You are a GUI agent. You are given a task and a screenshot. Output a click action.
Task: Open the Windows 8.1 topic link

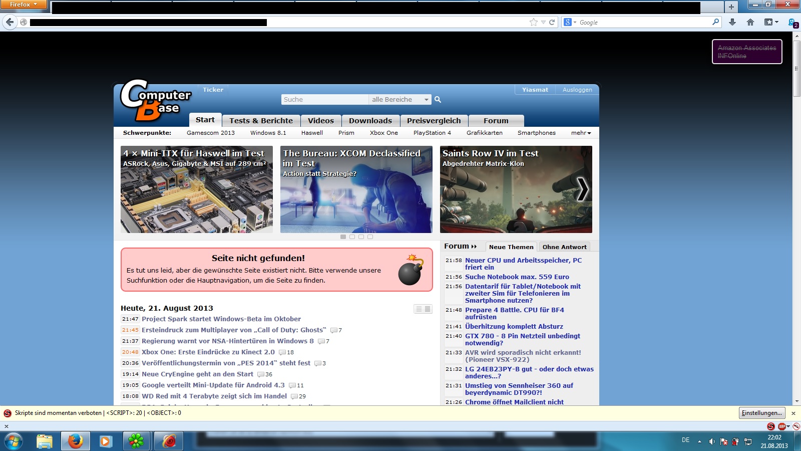tap(268, 133)
